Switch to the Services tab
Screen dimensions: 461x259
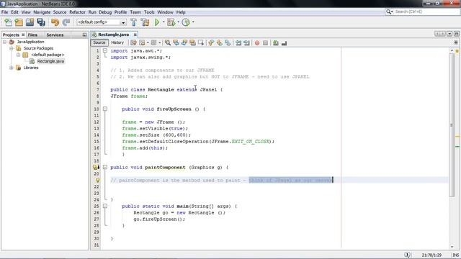55,35
